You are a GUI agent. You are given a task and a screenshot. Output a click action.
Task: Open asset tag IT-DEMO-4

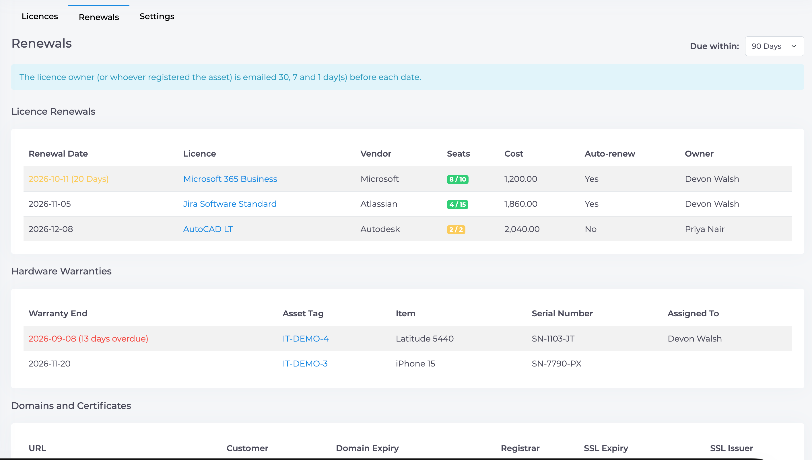pos(306,338)
